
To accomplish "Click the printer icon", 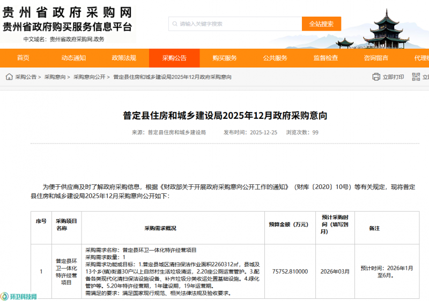I will click(376, 77).
